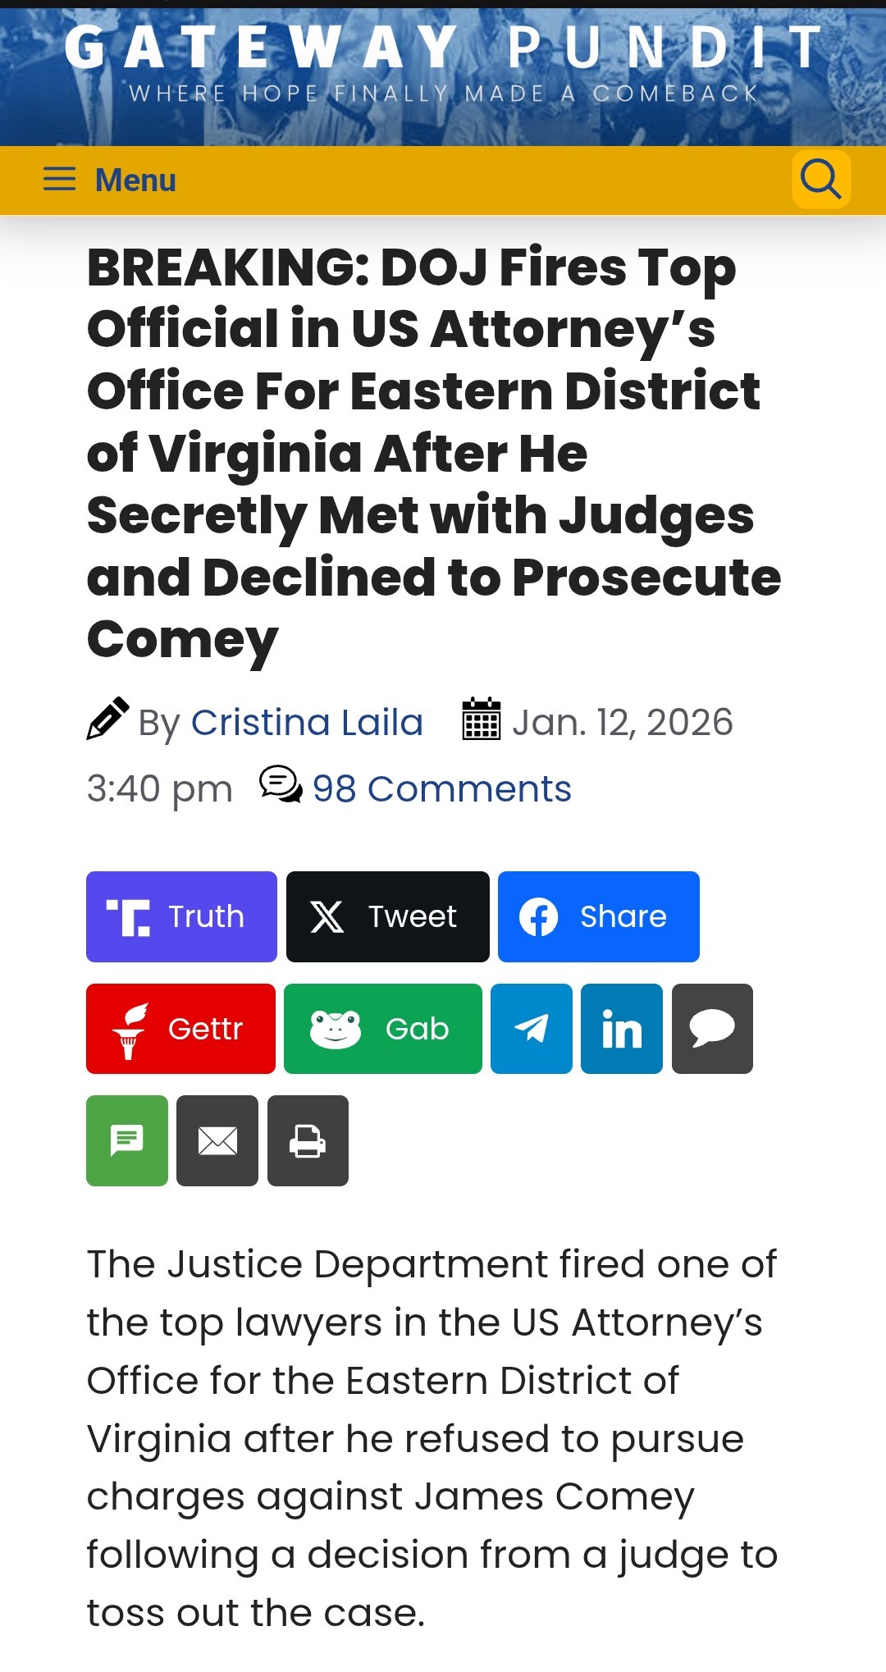Share on LinkedIn icon
Screen dimensions: 886x1672
point(622,1029)
